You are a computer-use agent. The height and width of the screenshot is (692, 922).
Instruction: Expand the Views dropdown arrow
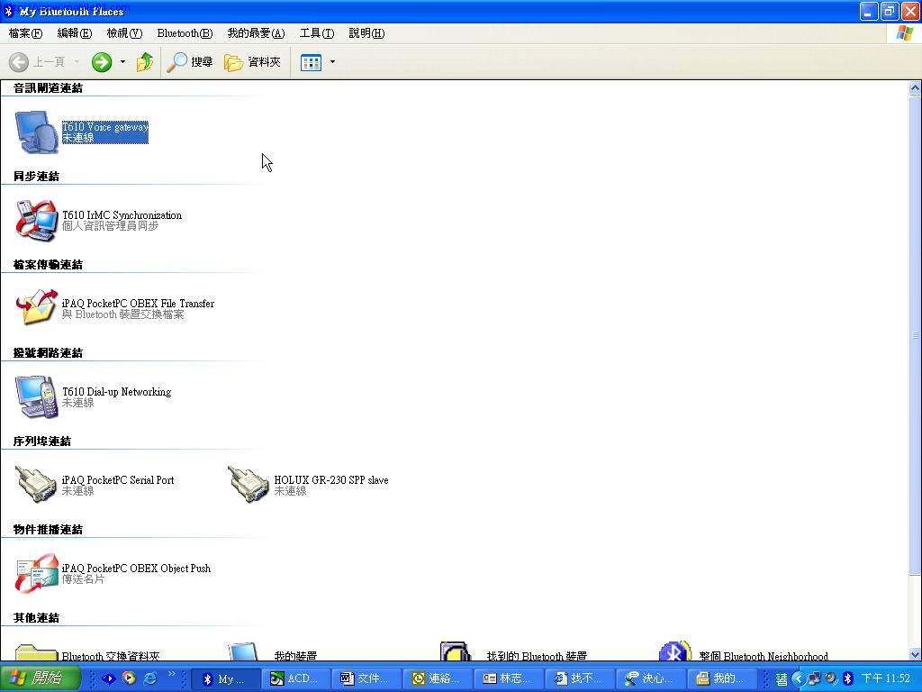pyautogui.click(x=332, y=62)
